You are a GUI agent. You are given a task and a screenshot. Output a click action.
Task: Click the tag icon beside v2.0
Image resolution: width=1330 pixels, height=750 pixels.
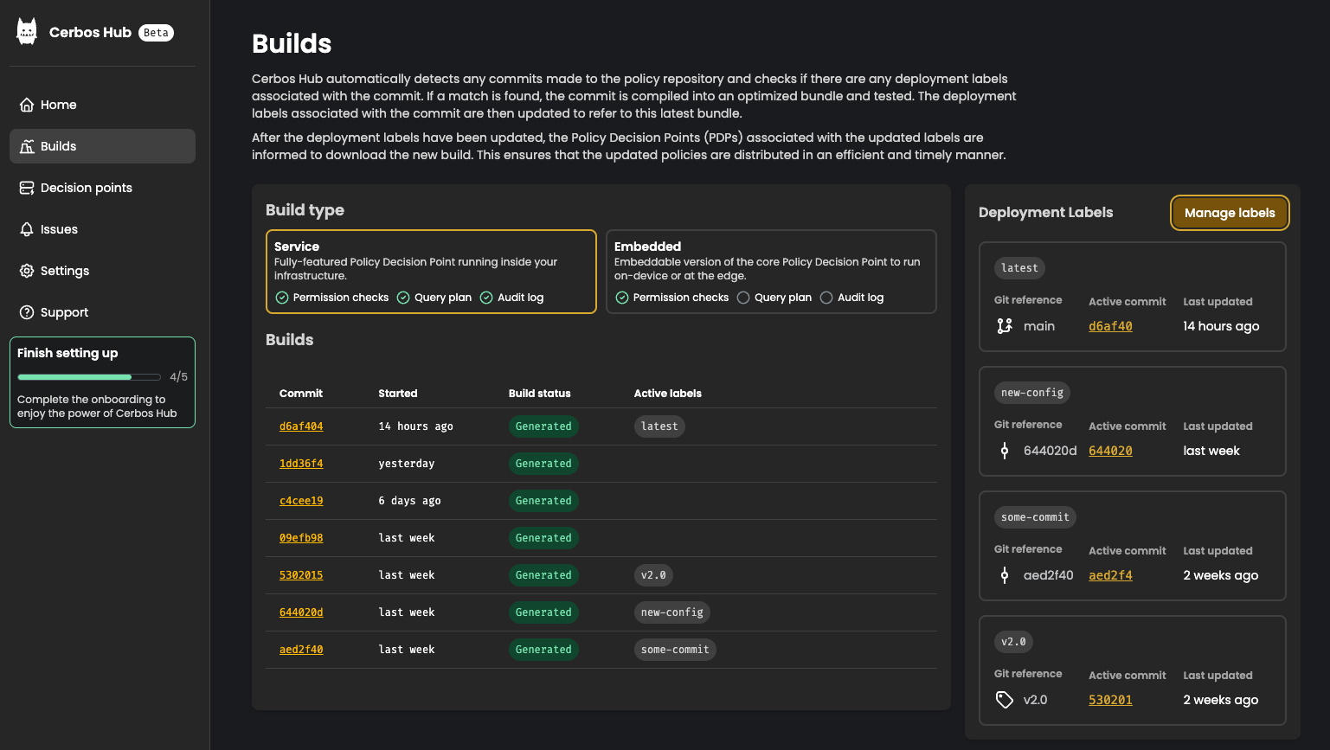(x=1005, y=700)
